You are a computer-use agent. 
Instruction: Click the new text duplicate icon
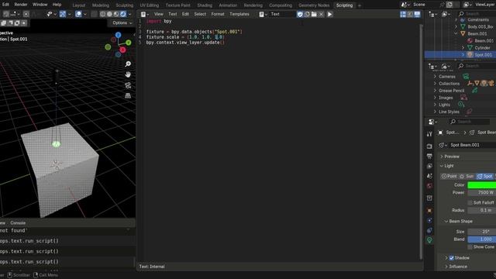(307, 14)
